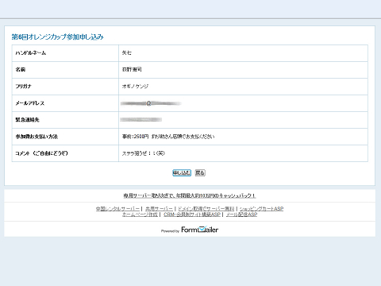This screenshot has height=286, width=381.
Task: Click the blurred emergency contact value
Action: (141, 120)
